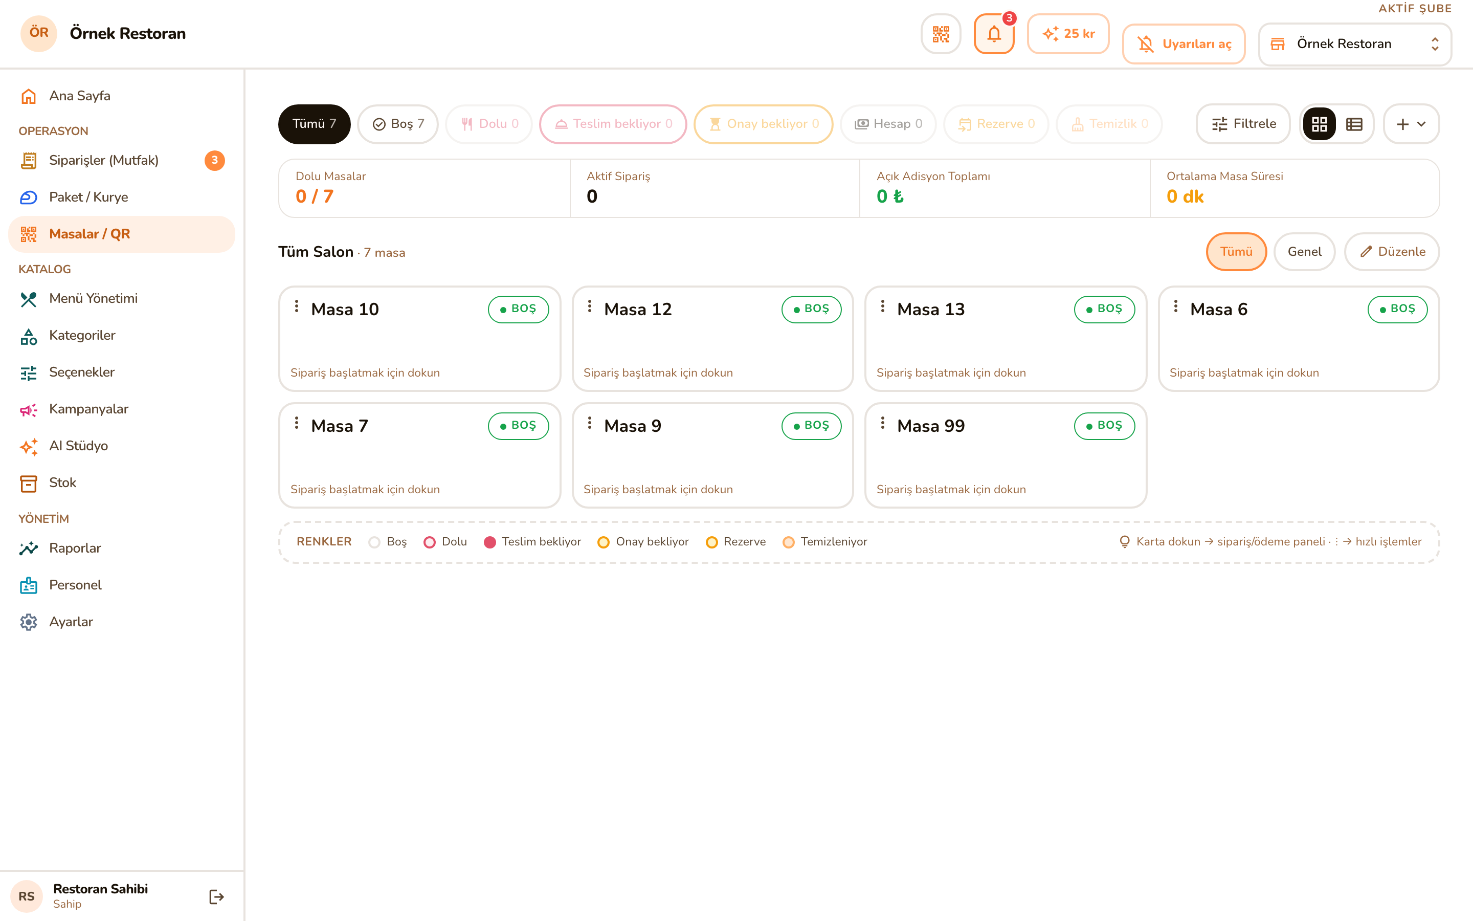Filter tables by Boş 7 status
Screen dimensions: 1473x921
click(x=398, y=124)
